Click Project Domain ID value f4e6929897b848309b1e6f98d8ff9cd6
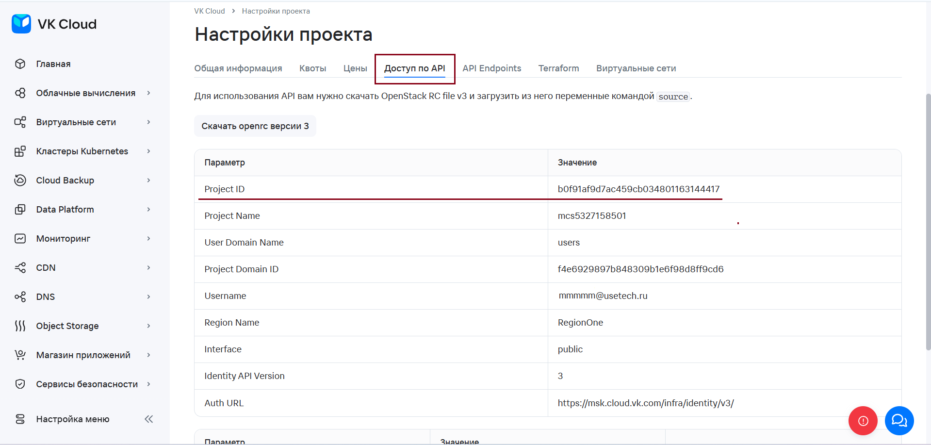Viewport: 931px width, 445px height. (640, 269)
